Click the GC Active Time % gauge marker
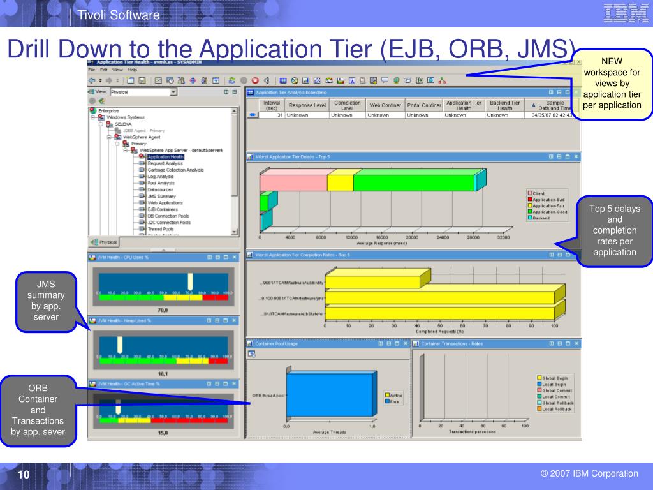The width and height of the screenshot is (653, 490). [118, 407]
